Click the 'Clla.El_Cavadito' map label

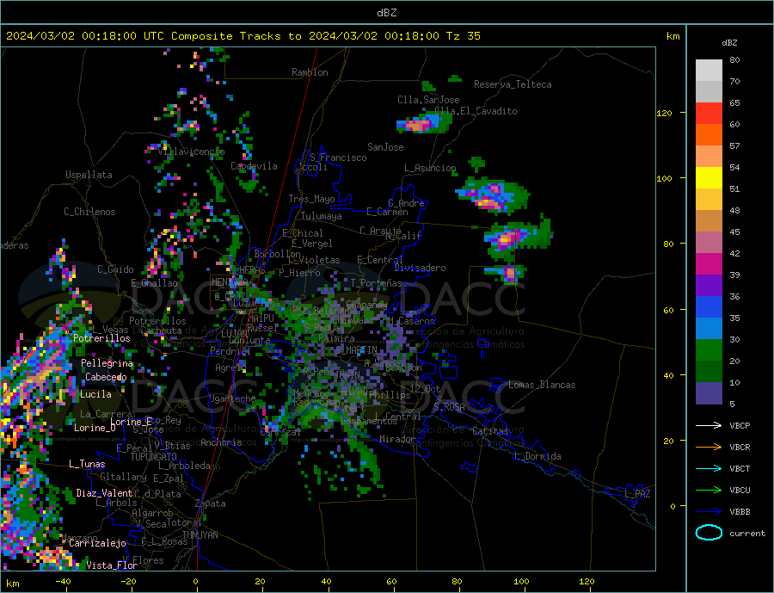pyautogui.click(x=476, y=111)
